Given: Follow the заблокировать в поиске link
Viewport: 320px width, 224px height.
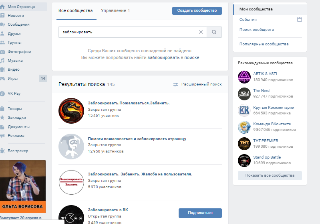Looking at the screenshot, I should click(173, 58).
